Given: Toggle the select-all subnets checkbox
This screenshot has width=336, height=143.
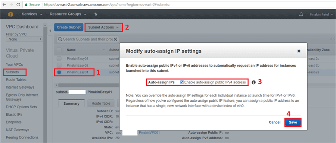Looking at the screenshot, I should (x=59, y=50).
